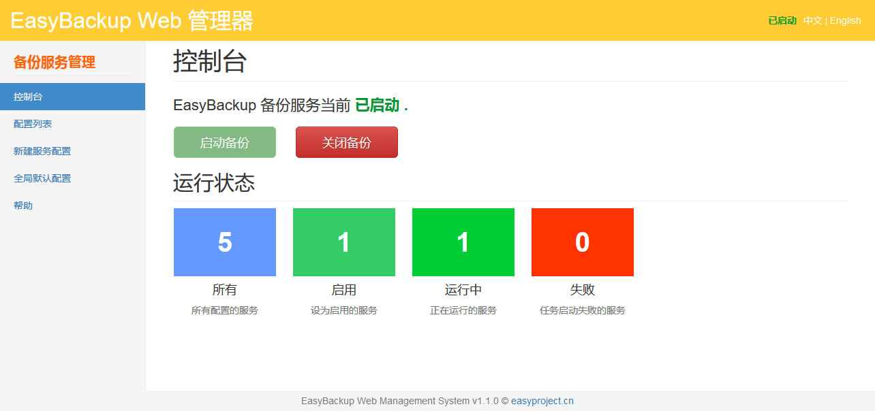Click the bright green 运行中 tile
The width and height of the screenshot is (875, 411).
pos(463,242)
